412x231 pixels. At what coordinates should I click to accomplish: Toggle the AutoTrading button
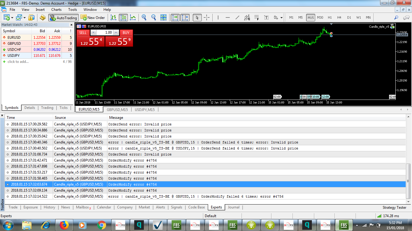tap(63, 17)
